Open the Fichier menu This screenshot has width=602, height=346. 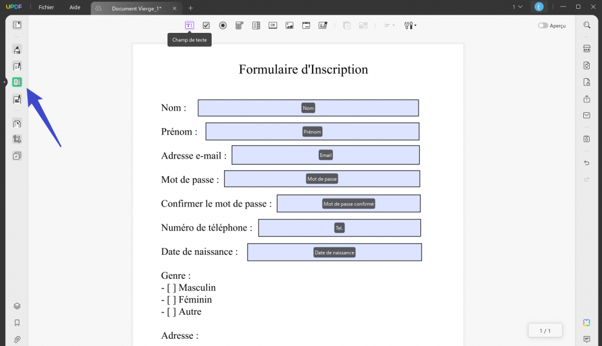click(x=46, y=7)
